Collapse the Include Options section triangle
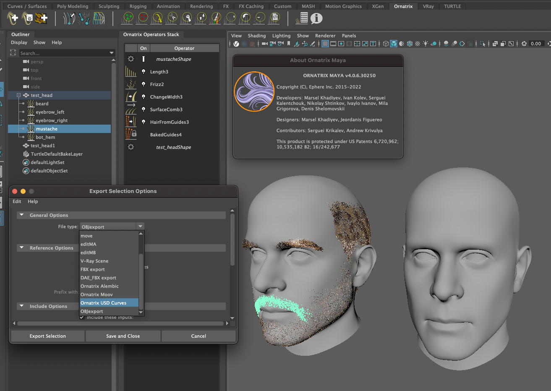 [x=22, y=306]
